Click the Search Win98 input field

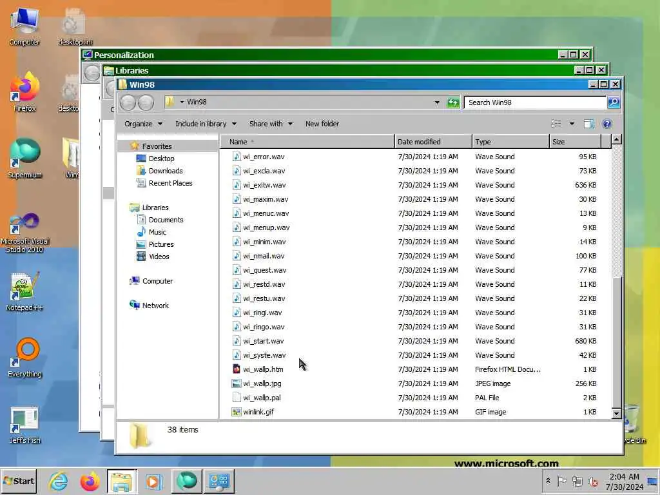point(535,102)
